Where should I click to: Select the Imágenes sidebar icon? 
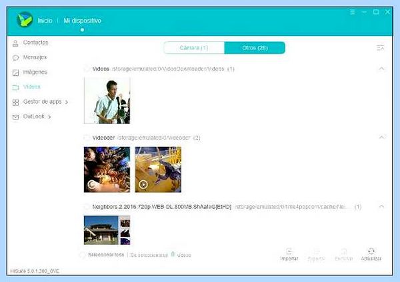point(15,72)
